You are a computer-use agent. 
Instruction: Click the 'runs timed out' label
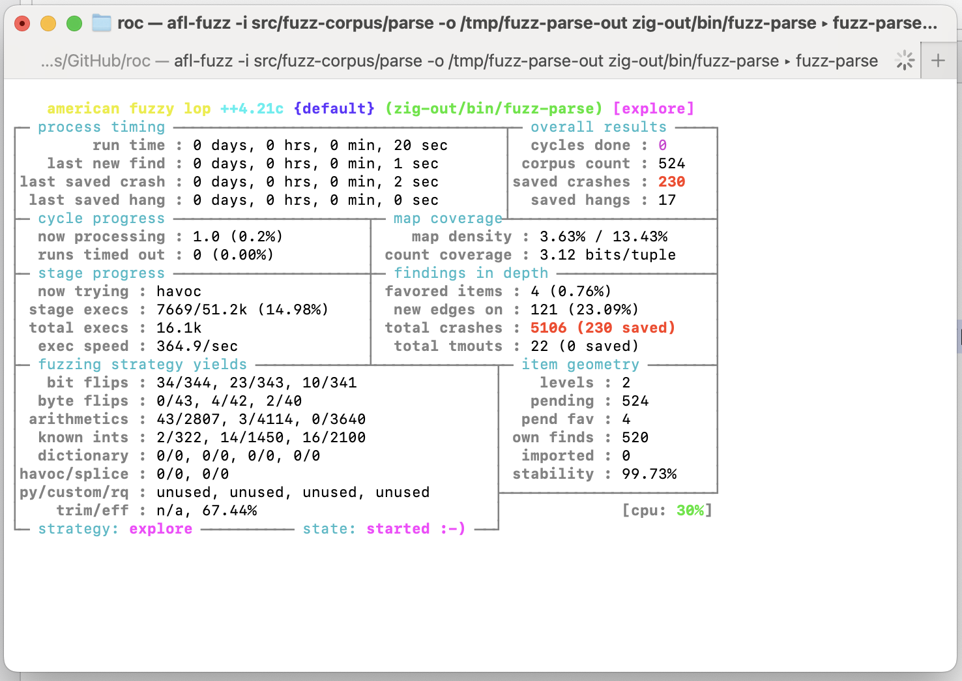pos(102,254)
